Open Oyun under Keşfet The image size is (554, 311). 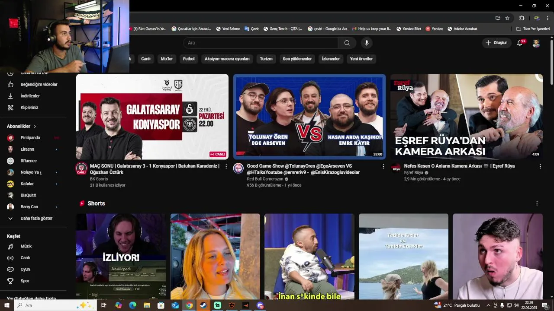pos(33,269)
